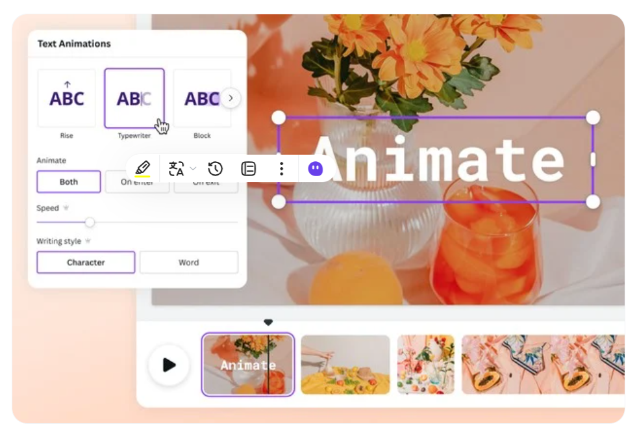
Task: Select the highlighter/draw tool in floating toolbar
Action: pyautogui.click(x=142, y=168)
